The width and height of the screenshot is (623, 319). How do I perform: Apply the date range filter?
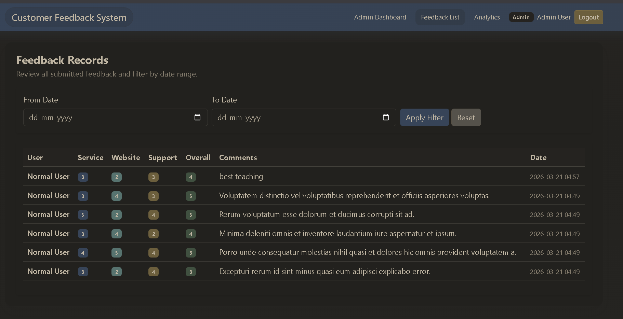click(424, 117)
